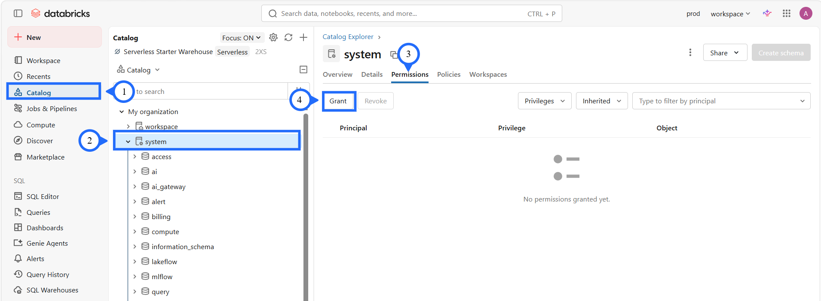The width and height of the screenshot is (821, 301).
Task: Click the system catalog icon in the tree
Action: coord(139,141)
